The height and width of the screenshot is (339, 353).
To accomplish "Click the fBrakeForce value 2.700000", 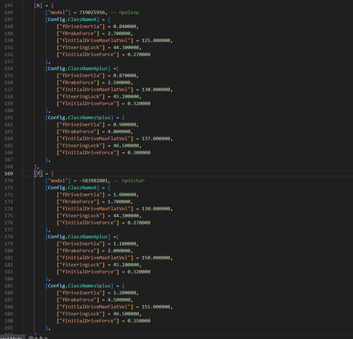I will tap(119, 33).
